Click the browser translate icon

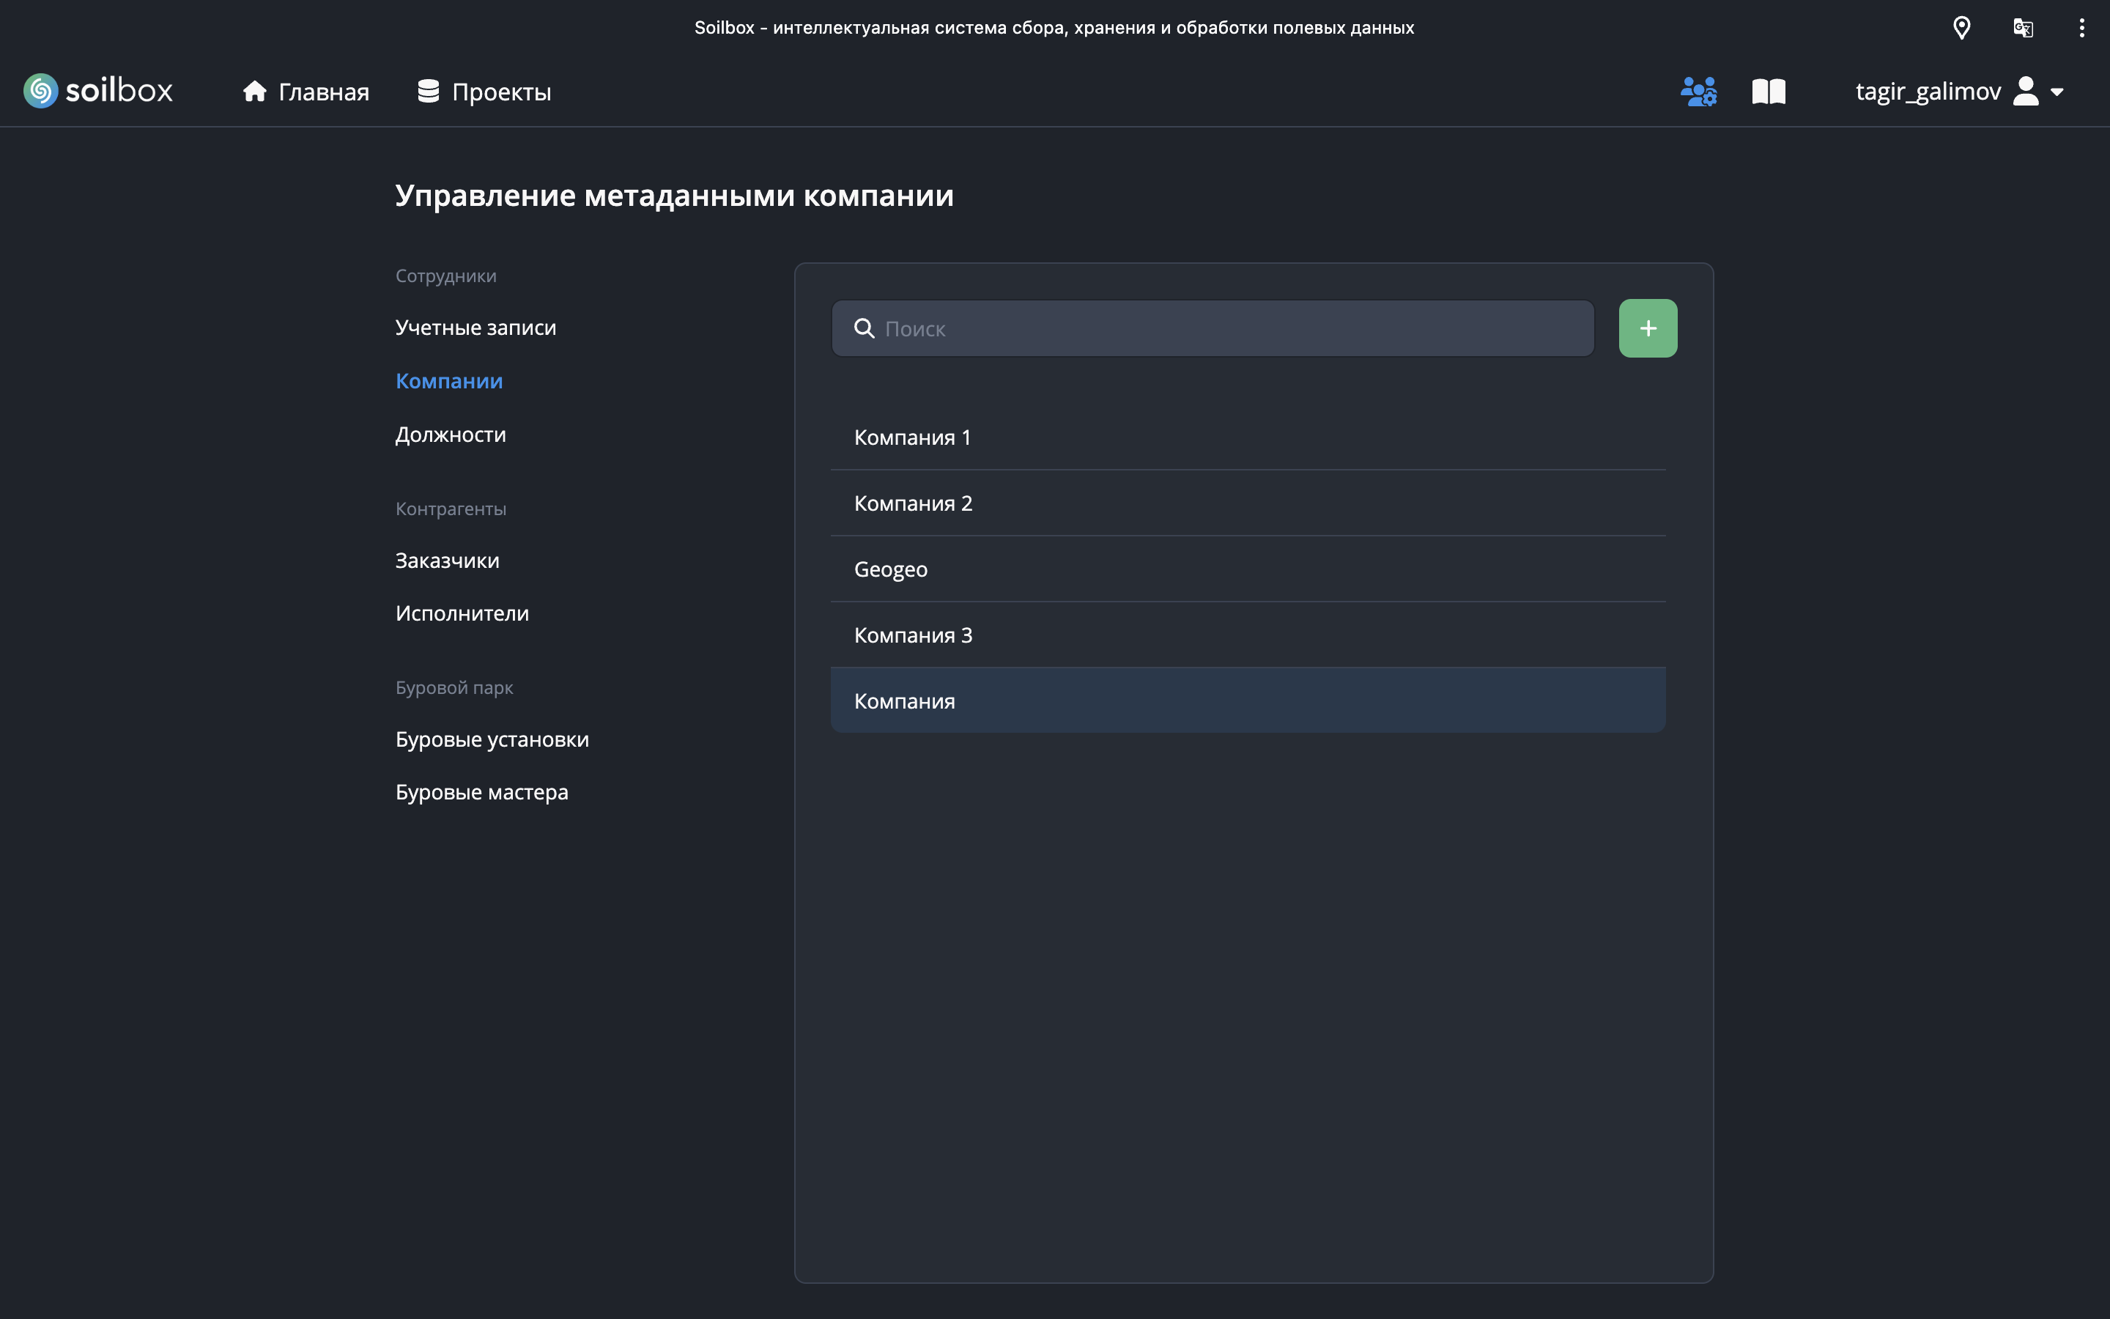(x=2023, y=28)
